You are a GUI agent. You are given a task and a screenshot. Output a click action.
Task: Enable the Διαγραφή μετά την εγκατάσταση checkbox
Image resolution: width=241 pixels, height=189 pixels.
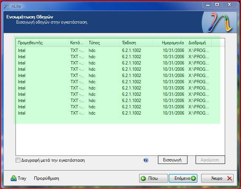point(18,160)
